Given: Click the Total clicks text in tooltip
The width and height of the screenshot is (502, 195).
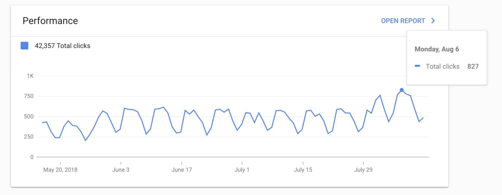Looking at the screenshot, I should click(443, 66).
